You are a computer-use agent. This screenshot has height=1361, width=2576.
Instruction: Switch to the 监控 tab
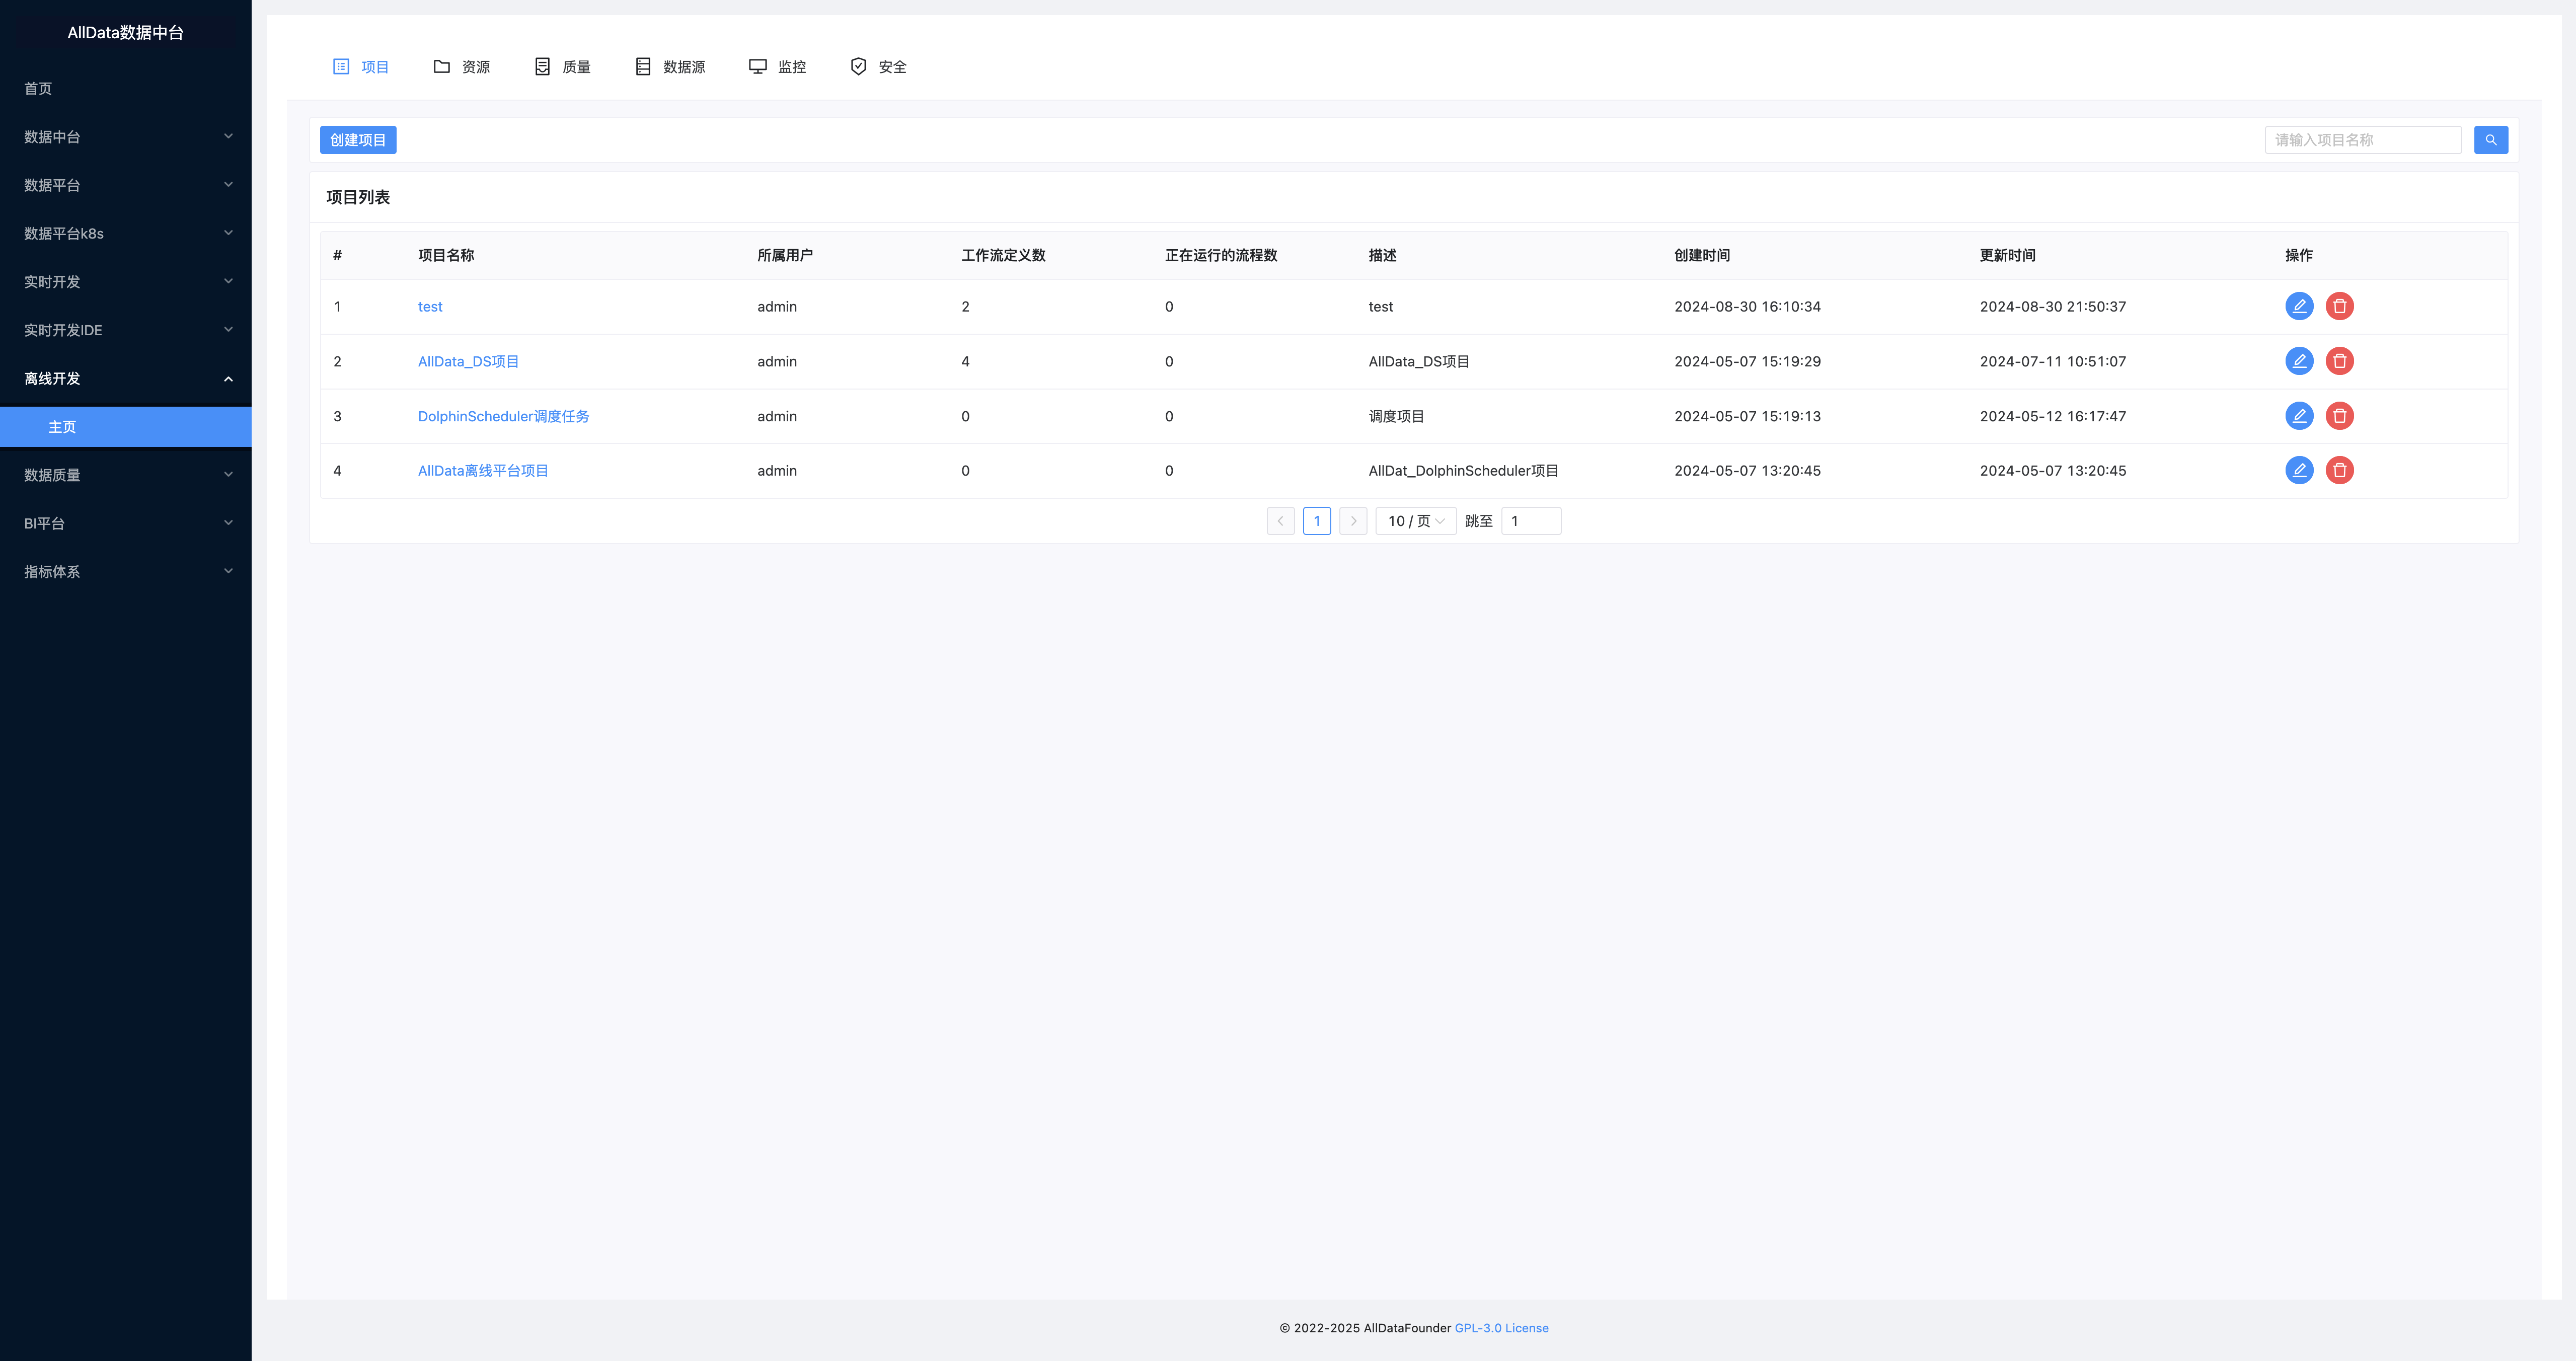(777, 67)
